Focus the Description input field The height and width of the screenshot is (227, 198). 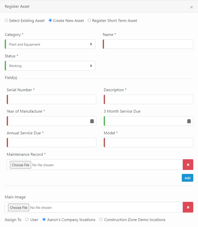148,99
